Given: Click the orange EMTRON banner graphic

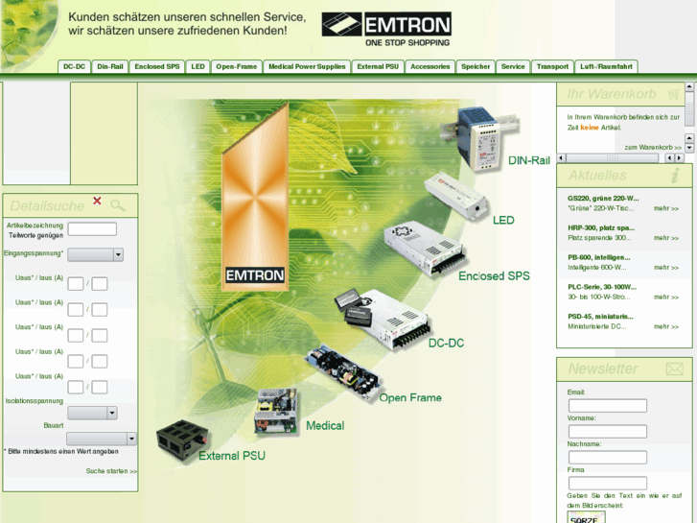Looking at the screenshot, I should click(255, 197).
